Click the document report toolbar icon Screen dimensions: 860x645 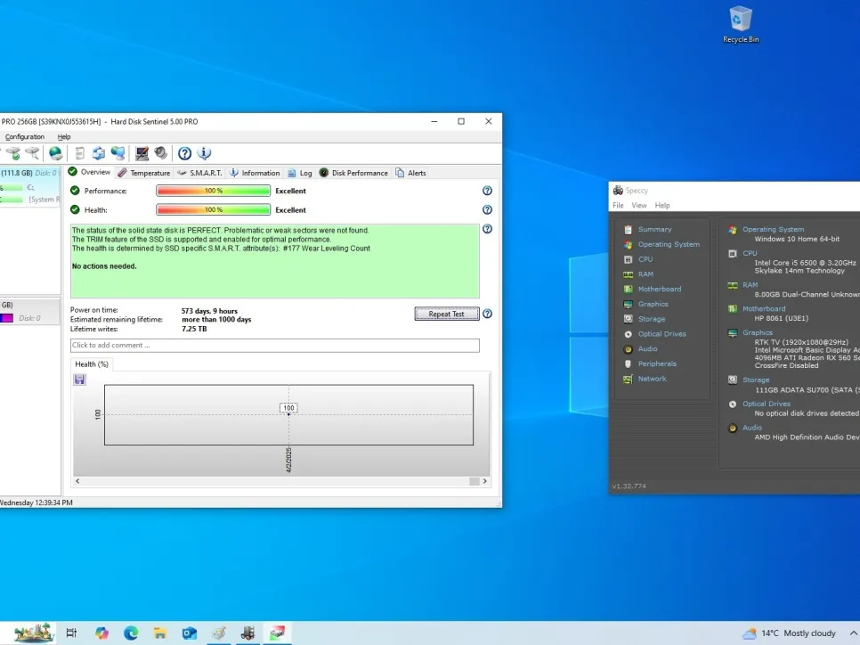click(x=79, y=153)
